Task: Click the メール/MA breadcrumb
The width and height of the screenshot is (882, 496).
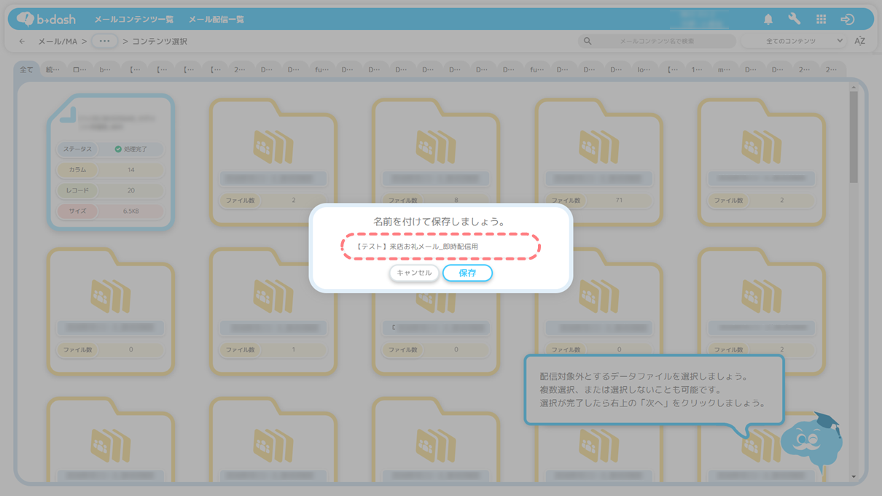Action: 58,42
